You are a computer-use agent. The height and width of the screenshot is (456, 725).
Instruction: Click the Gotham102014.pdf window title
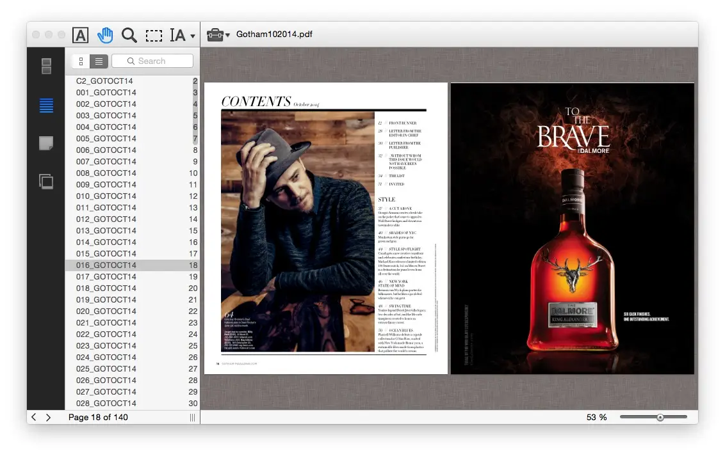coord(274,35)
